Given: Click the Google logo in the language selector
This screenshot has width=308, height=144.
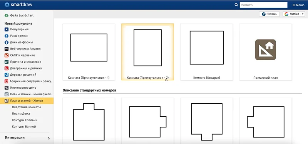Looking at the screenshot, I should 286,14.
